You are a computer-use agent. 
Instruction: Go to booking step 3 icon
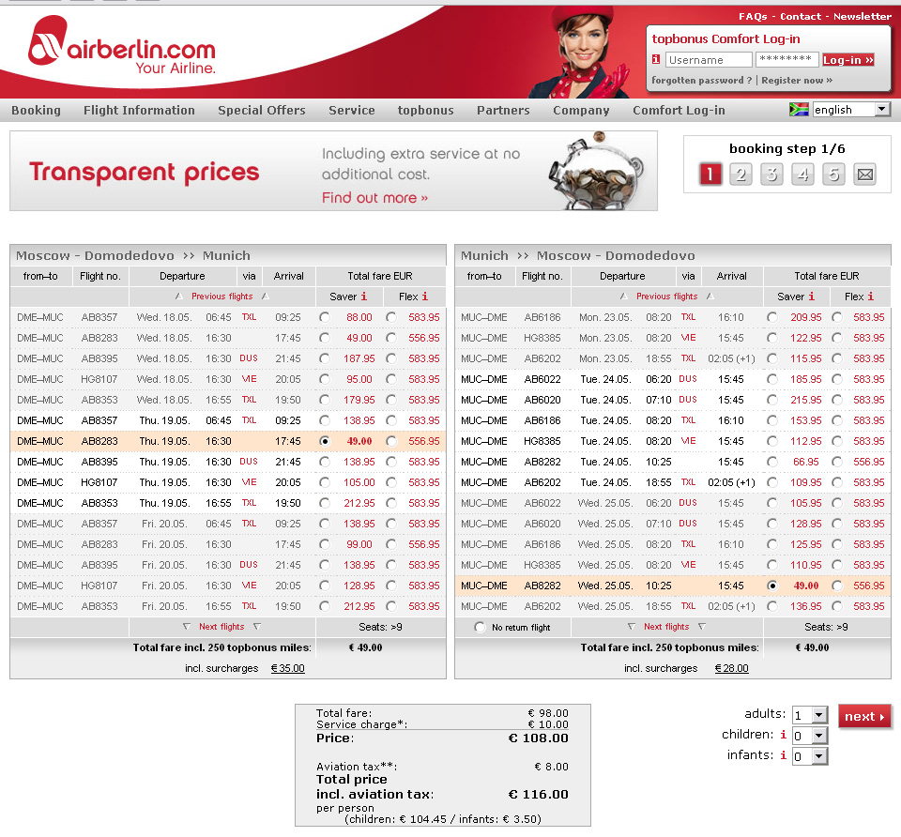(x=771, y=174)
